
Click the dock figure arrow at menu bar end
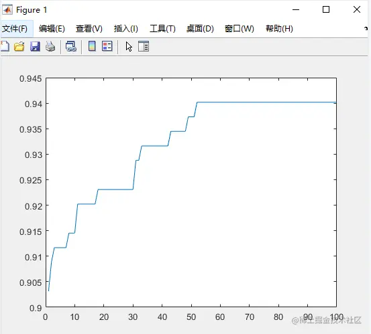pos(366,29)
